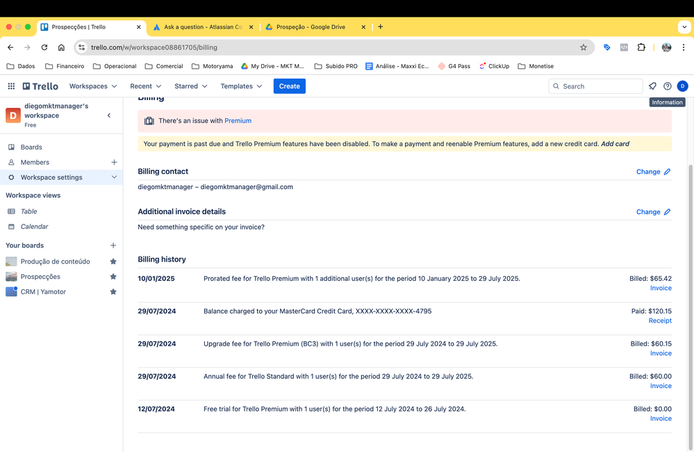Open the Table workspace view
The height and width of the screenshot is (452, 694).
(28, 211)
